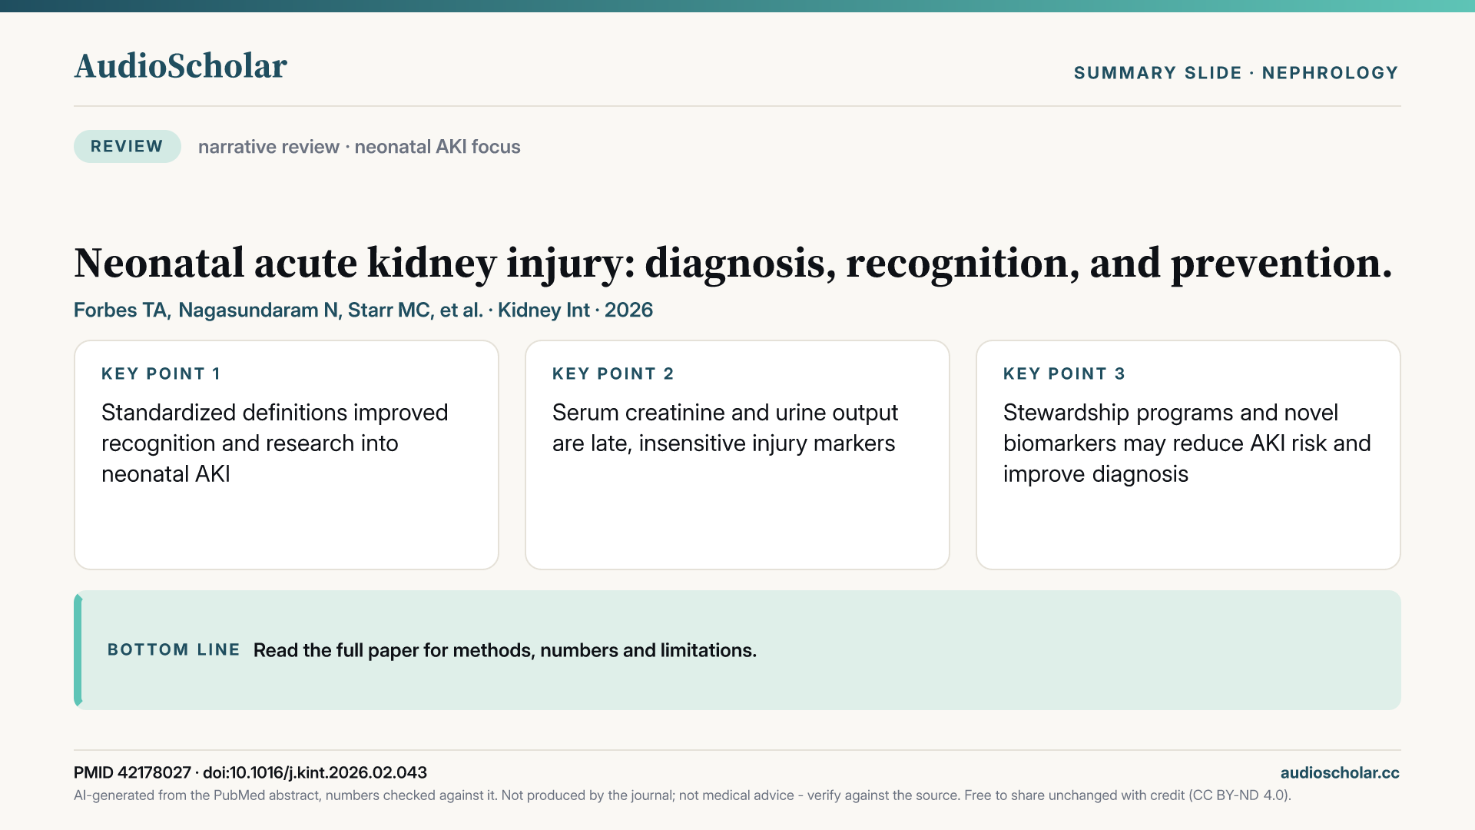Click the 'BOTTOM LINE' label
The image size is (1475, 830).
pyautogui.click(x=174, y=649)
